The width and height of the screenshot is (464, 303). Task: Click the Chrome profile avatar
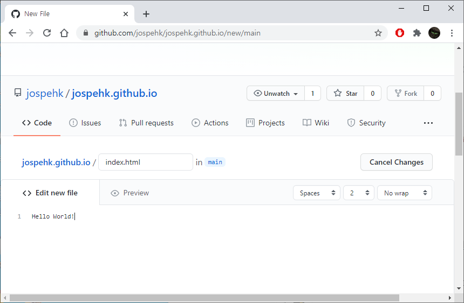[x=434, y=33]
